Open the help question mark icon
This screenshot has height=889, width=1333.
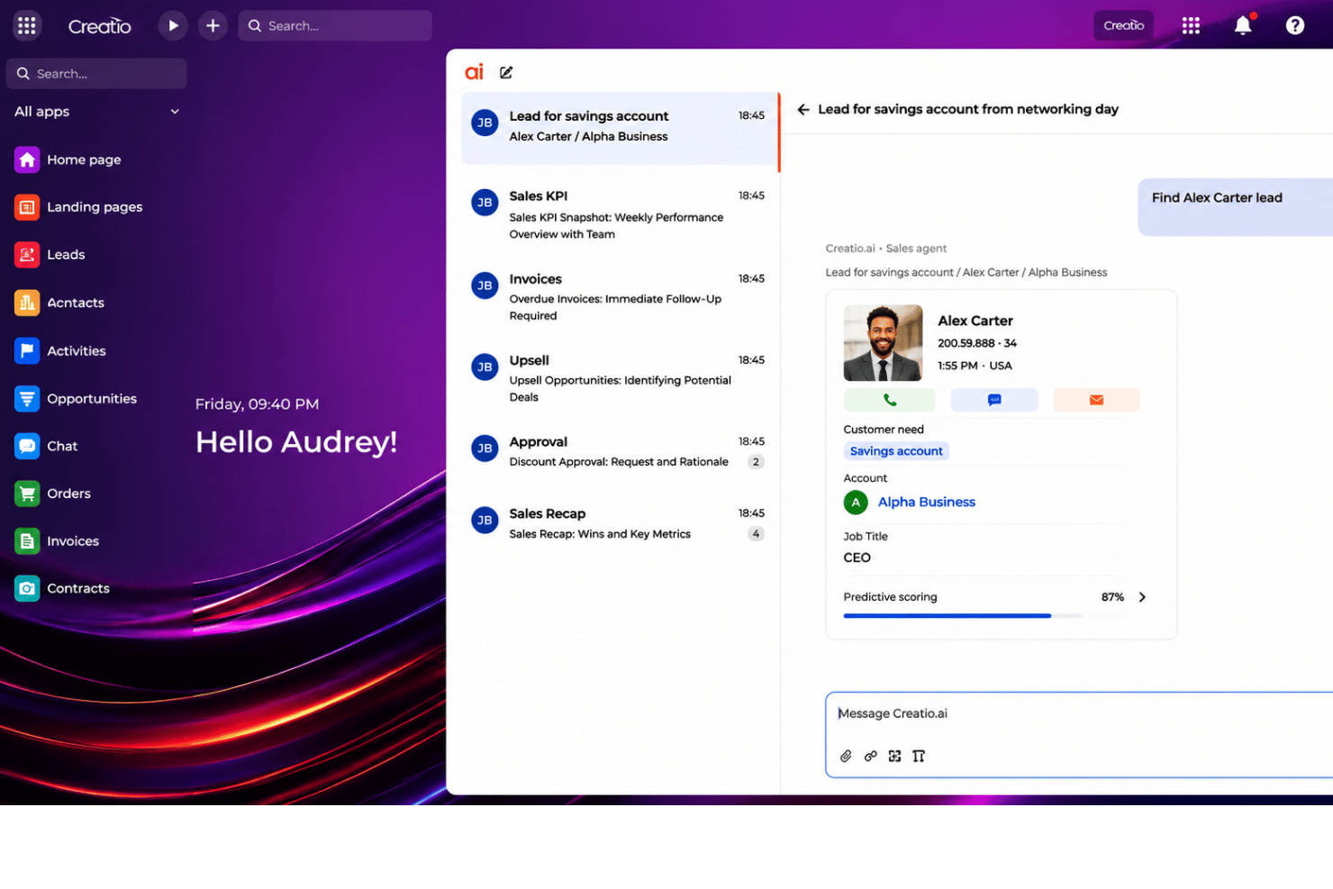1295,25
